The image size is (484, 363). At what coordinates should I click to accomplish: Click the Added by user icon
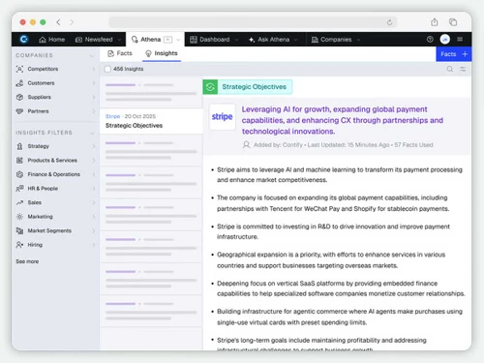click(246, 145)
